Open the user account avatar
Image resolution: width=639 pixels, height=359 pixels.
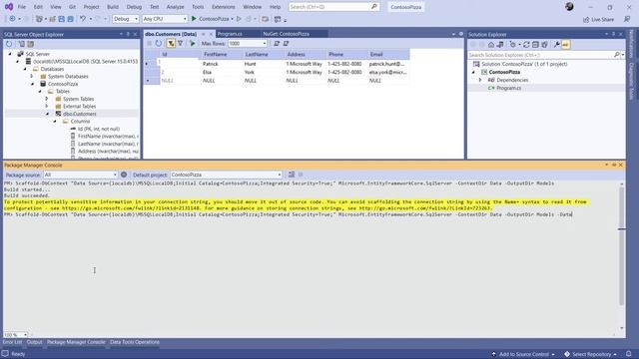[569, 7]
